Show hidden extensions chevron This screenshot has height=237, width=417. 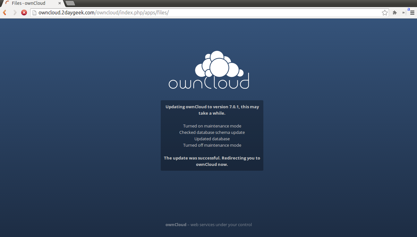point(403,12)
